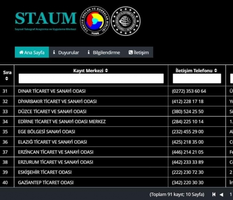Click phone number (442) 233 33 89

[x=188, y=162]
